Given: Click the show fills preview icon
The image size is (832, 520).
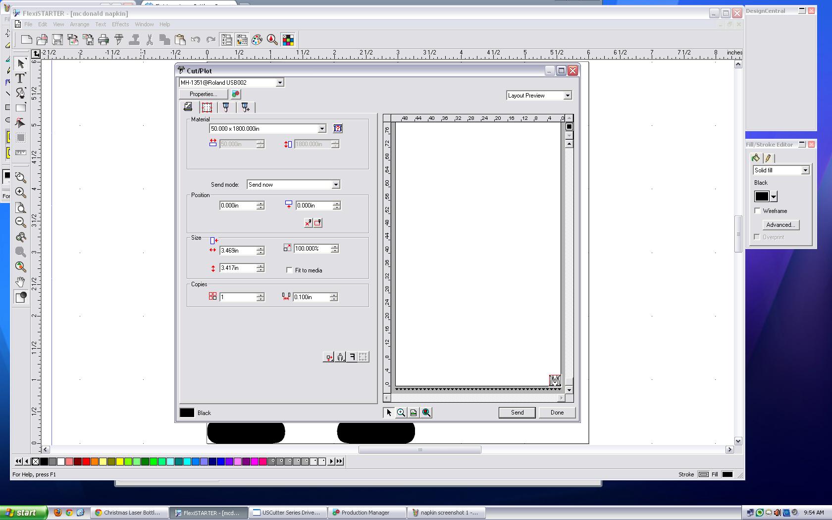Looking at the screenshot, I should (414, 413).
